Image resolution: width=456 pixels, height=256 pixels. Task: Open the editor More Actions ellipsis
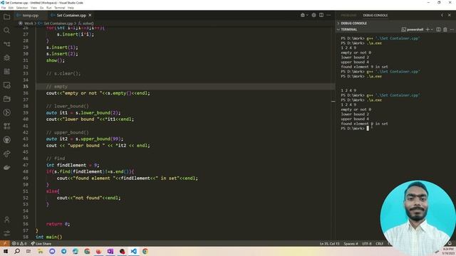(x=328, y=15)
